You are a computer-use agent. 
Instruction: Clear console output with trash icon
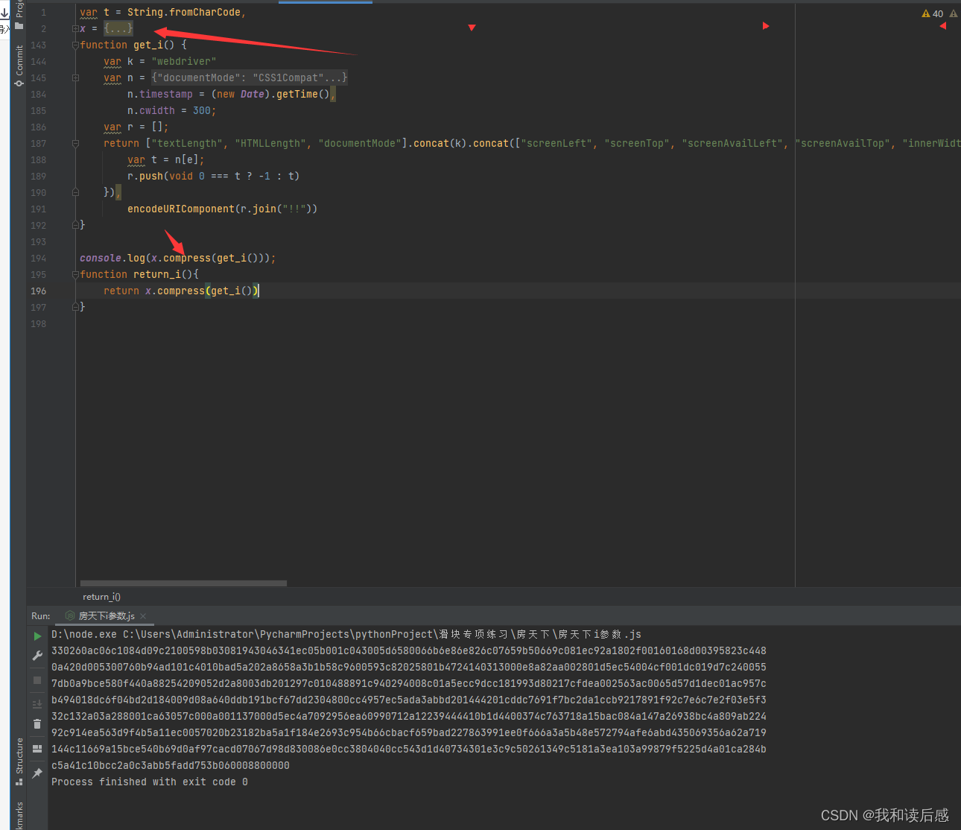tap(37, 723)
